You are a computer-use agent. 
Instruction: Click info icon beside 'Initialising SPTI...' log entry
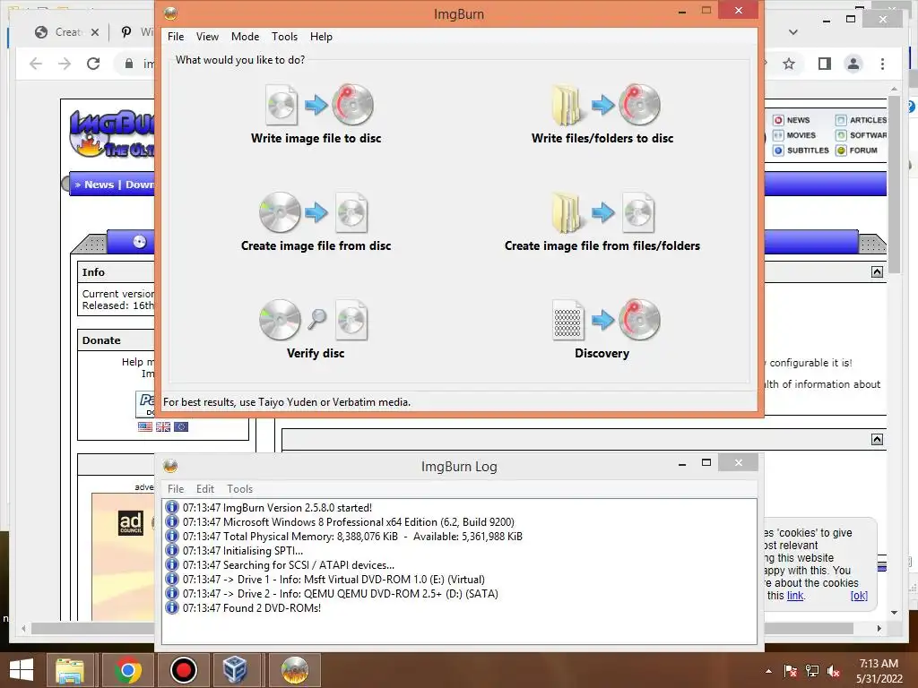coord(171,551)
